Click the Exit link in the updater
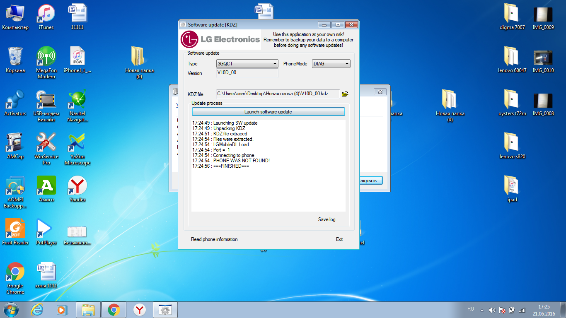 339,239
